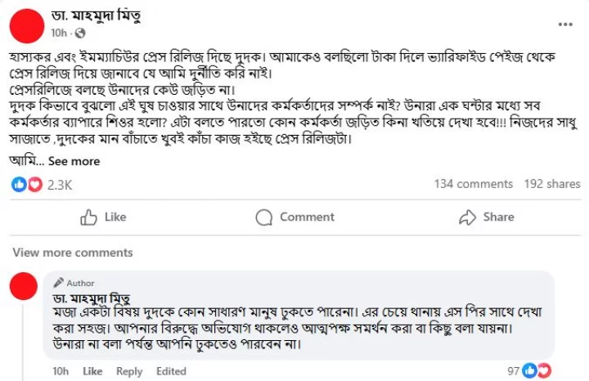Open the three-dots post options menu
The height and width of the screenshot is (381, 589).
tap(565, 25)
